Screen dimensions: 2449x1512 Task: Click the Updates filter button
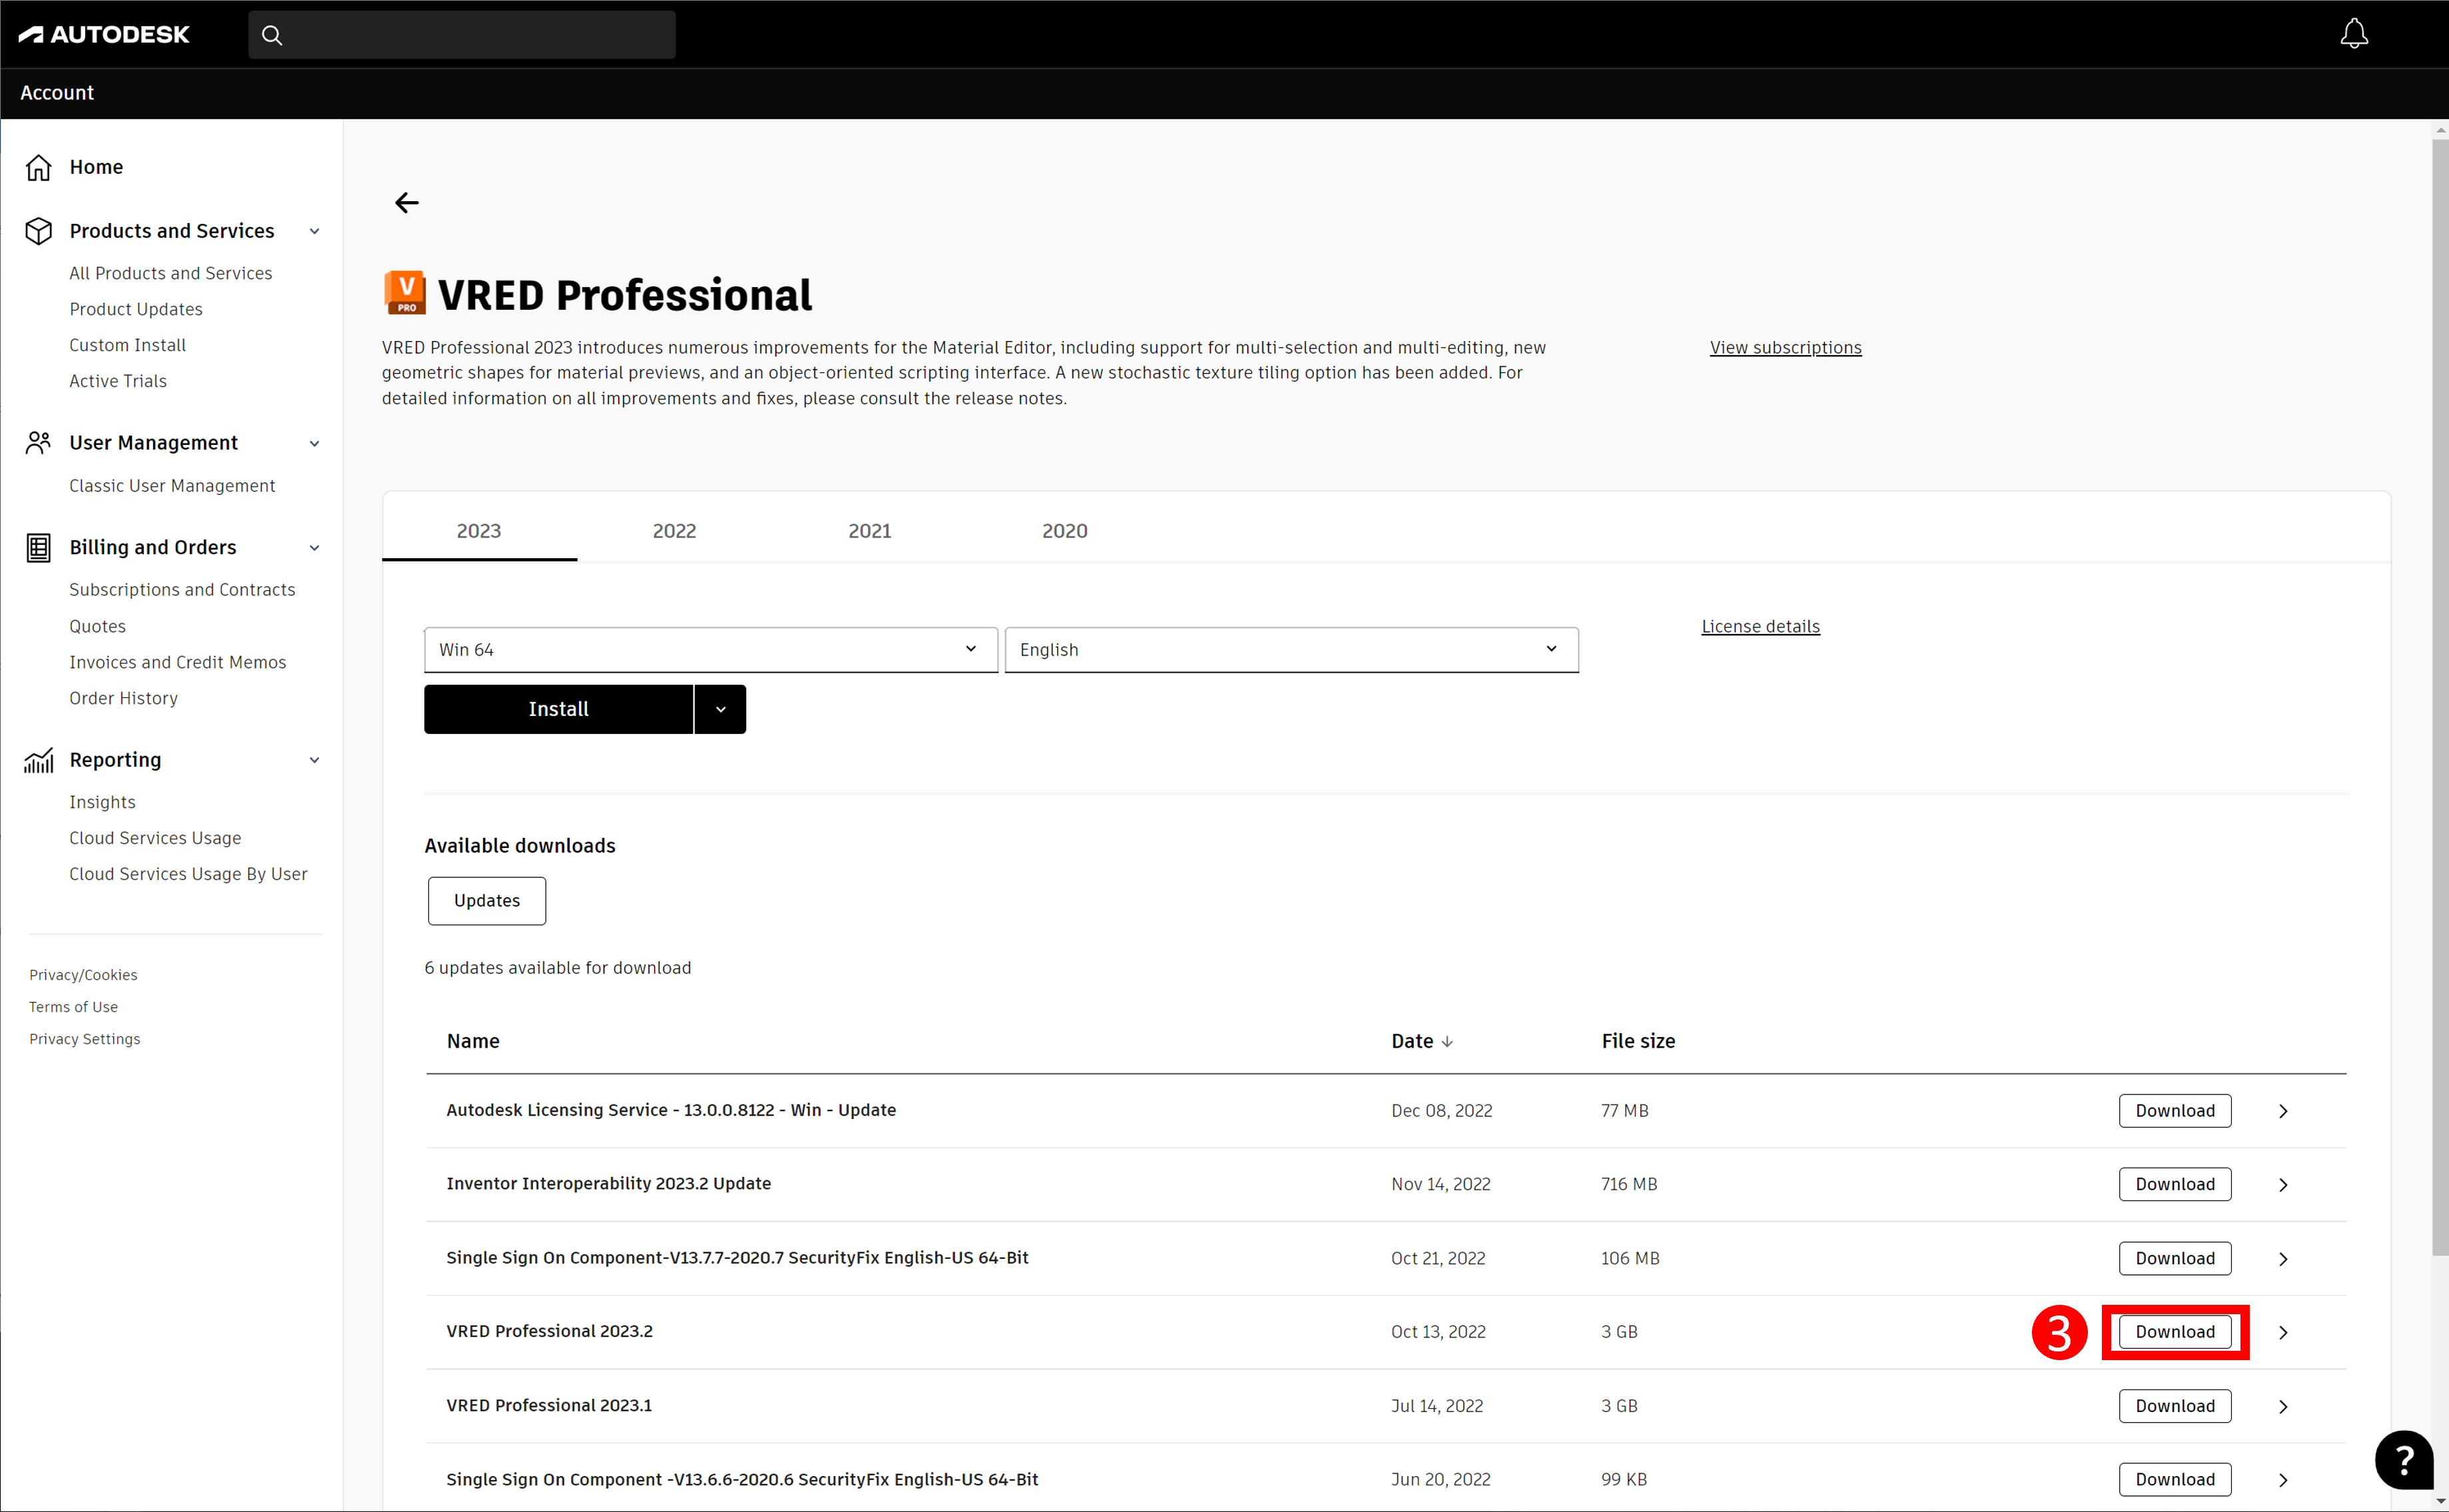487,900
